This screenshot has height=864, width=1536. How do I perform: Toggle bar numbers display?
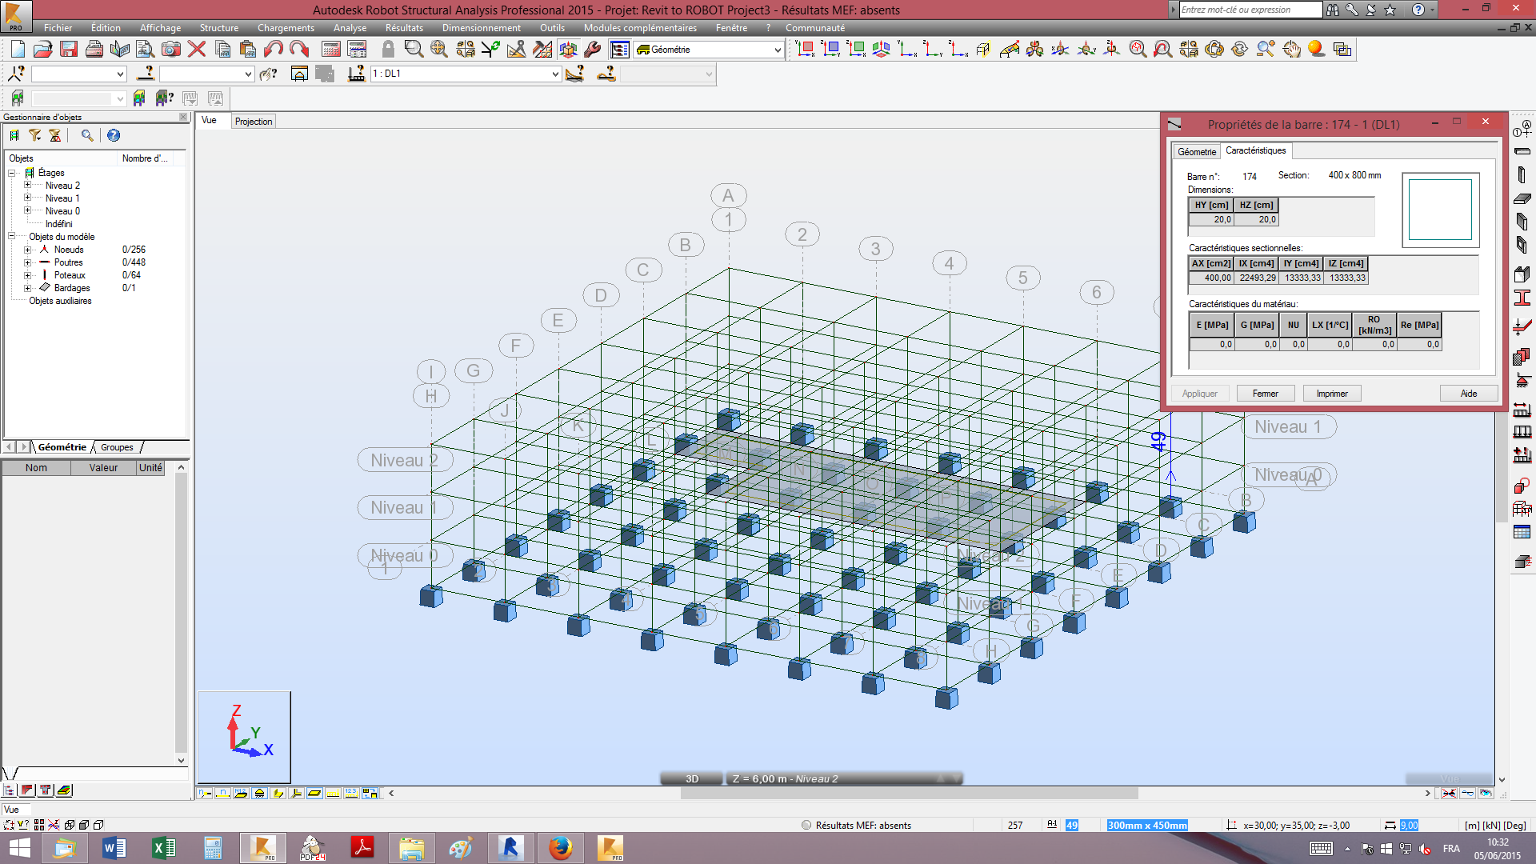[222, 794]
